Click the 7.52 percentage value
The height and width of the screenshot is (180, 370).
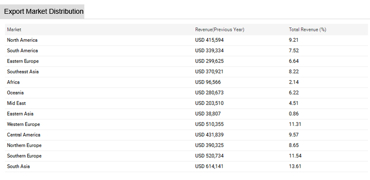click(294, 51)
